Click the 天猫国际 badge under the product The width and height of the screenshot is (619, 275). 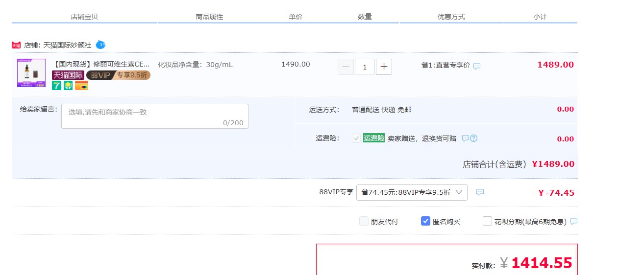tap(68, 75)
